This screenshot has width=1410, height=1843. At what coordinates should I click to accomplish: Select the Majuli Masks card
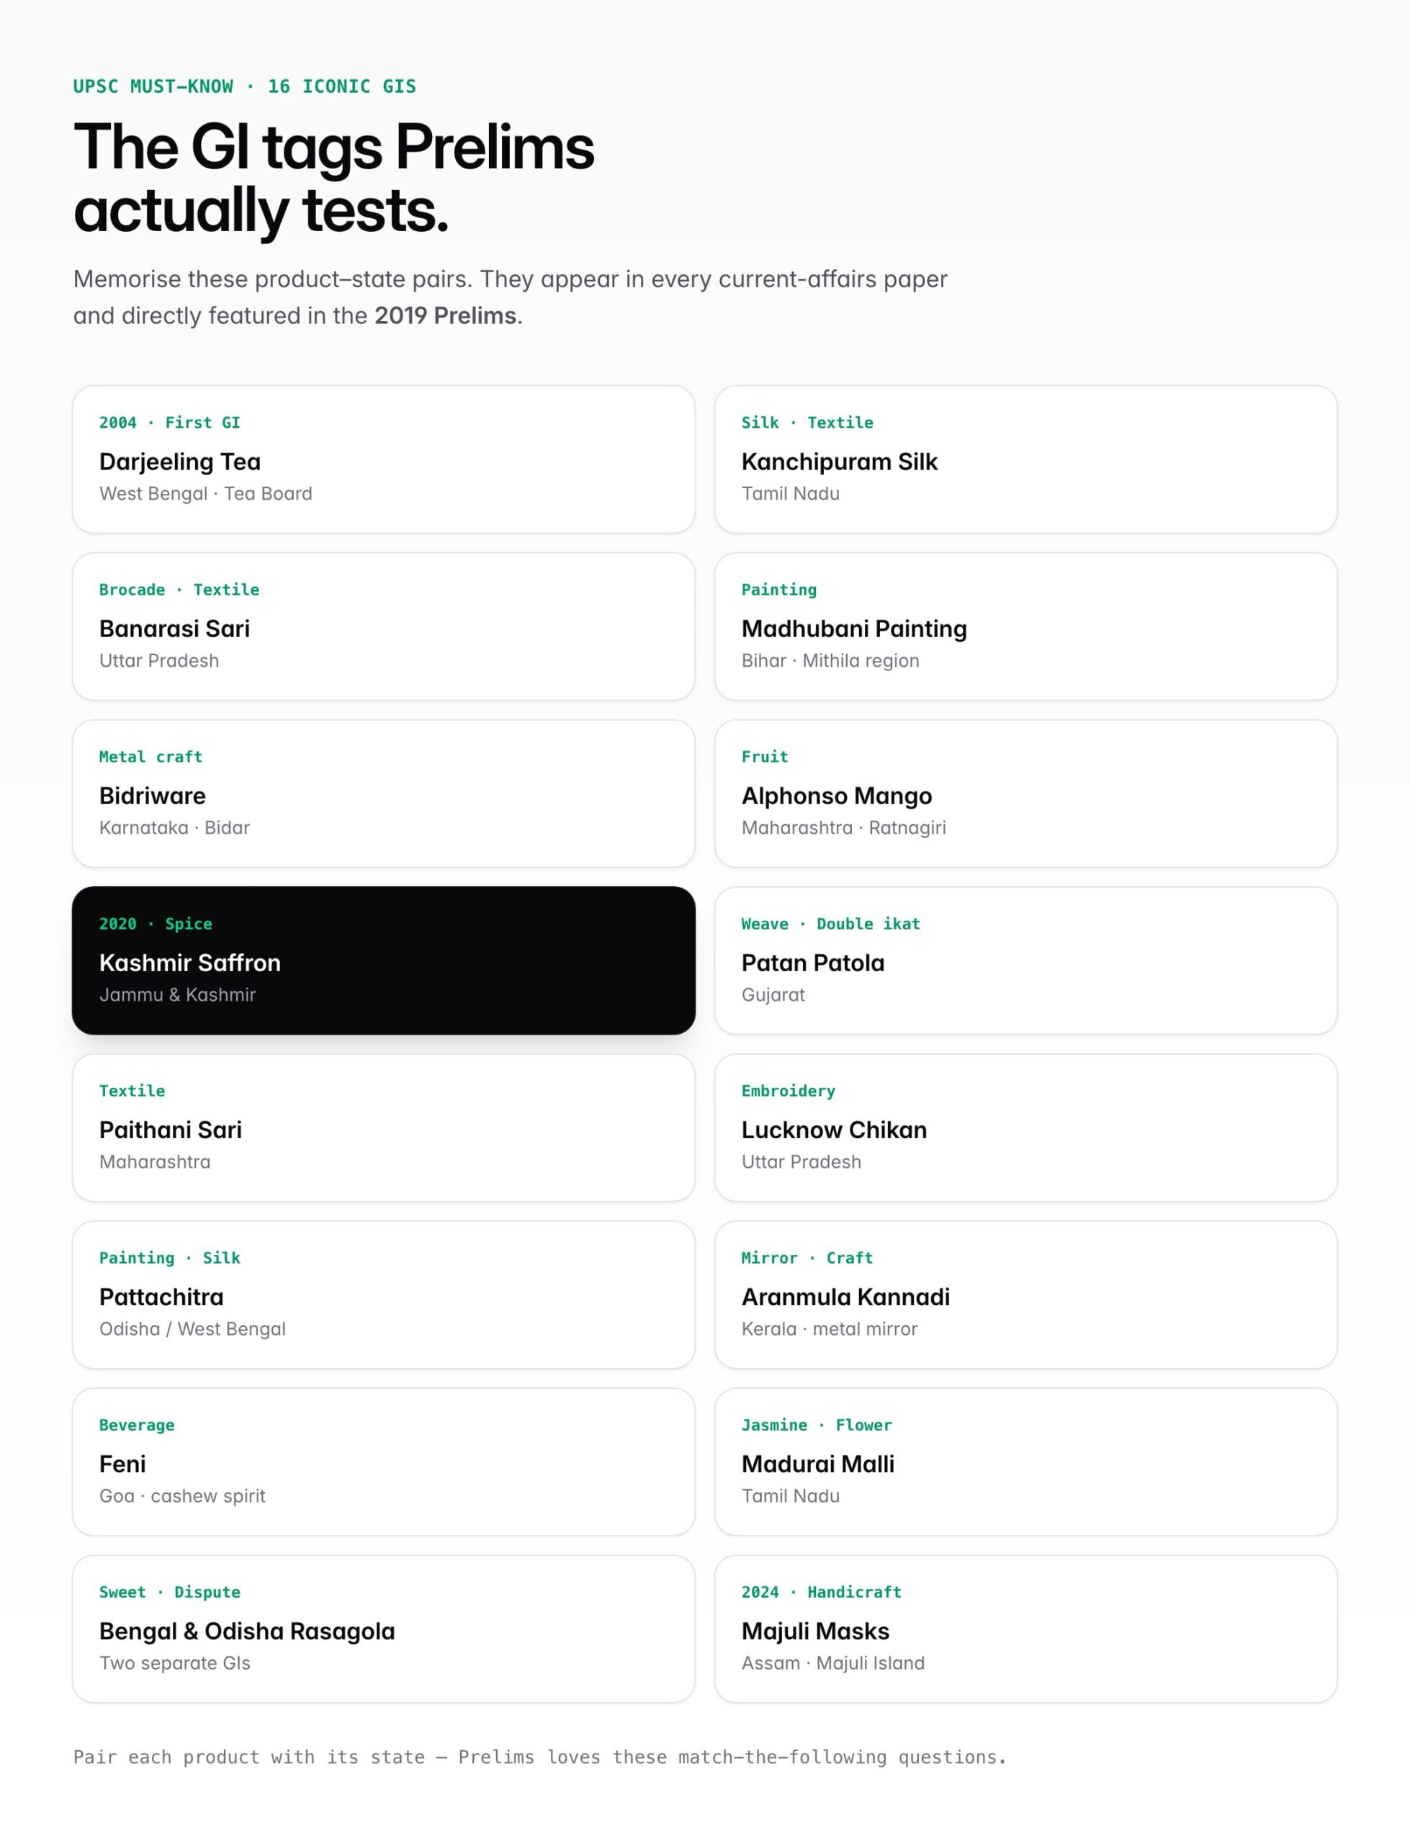coord(1025,1628)
